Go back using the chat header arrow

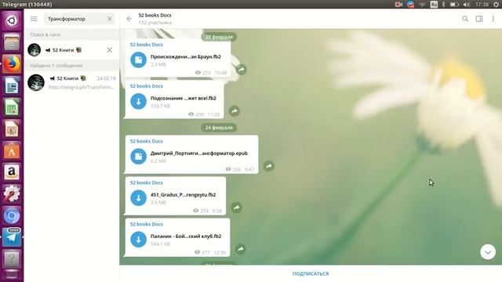tap(129, 19)
